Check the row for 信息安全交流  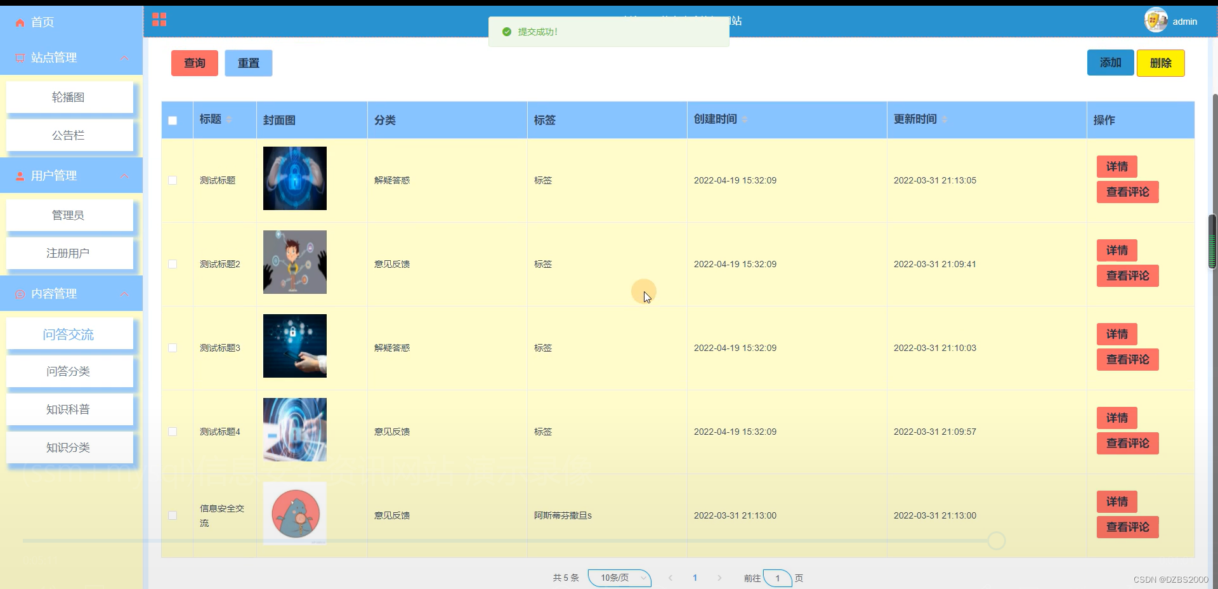point(173,515)
